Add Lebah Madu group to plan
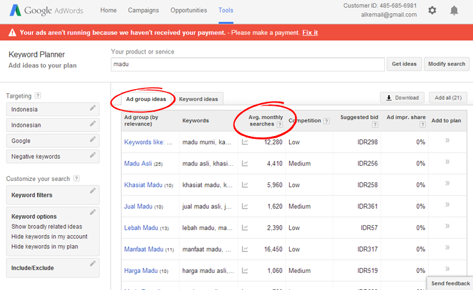 click(x=447, y=226)
